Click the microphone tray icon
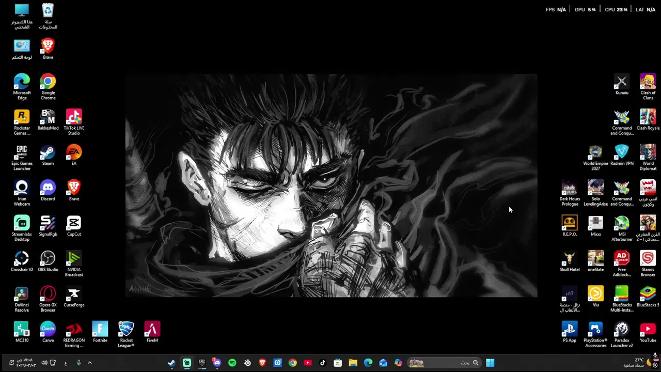The image size is (661, 372). [x=78, y=363]
